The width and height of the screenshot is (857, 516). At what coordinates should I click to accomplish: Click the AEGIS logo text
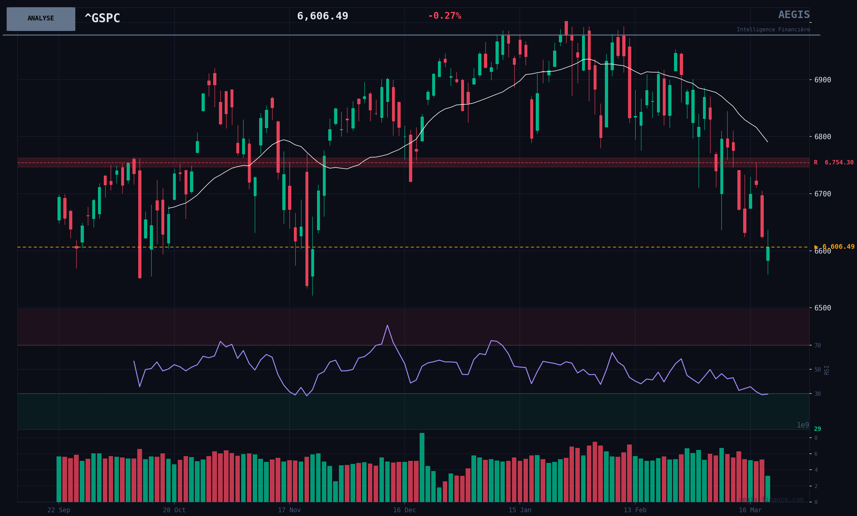coord(794,15)
